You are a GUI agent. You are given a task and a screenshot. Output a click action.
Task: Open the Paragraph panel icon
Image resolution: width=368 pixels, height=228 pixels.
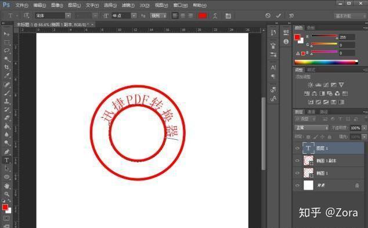pyautogui.click(x=273, y=76)
